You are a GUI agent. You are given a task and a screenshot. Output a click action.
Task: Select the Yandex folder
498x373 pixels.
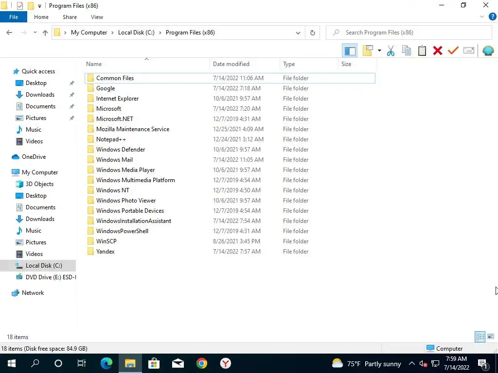[x=230, y=252]
